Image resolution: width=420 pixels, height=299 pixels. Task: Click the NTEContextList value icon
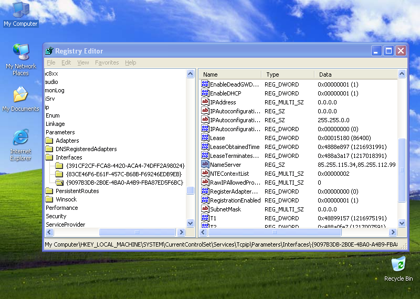click(x=205, y=174)
